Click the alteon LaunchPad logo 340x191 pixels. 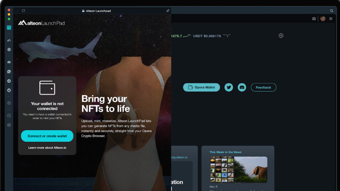coord(41,23)
